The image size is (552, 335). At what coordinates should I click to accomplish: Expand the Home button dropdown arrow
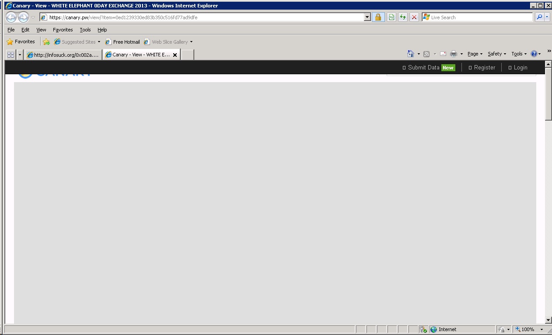(x=419, y=54)
